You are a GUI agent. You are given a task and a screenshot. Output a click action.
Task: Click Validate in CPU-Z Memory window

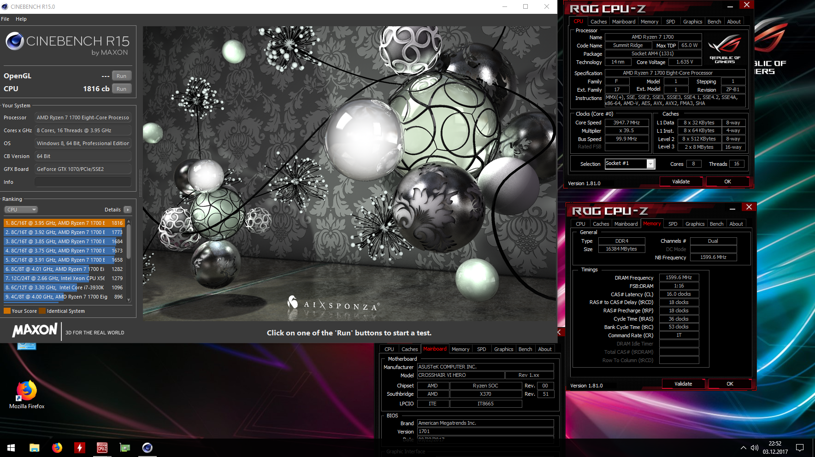[x=683, y=384]
